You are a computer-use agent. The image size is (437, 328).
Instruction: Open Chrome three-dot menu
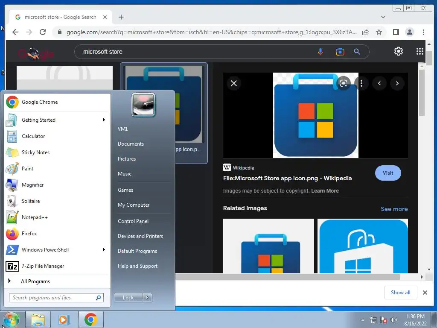pyautogui.click(x=423, y=32)
